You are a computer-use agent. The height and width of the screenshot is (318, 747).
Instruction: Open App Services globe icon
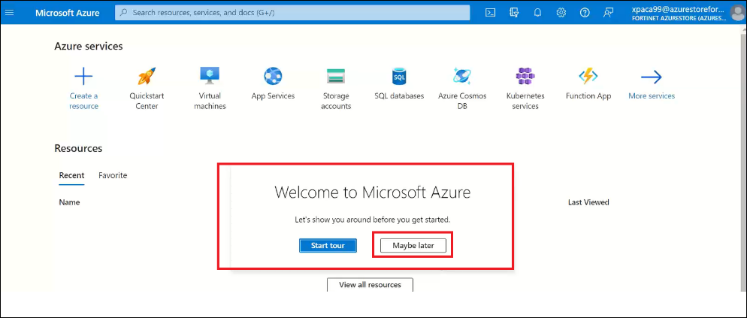[x=273, y=76]
